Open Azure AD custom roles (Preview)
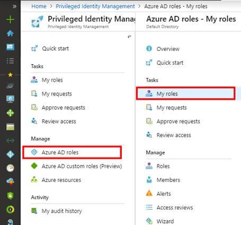The image size is (241, 225). [x=76, y=166]
